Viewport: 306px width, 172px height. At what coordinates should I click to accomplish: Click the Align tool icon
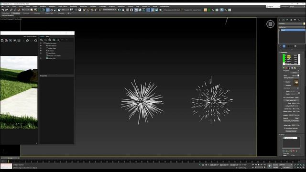[123, 10]
